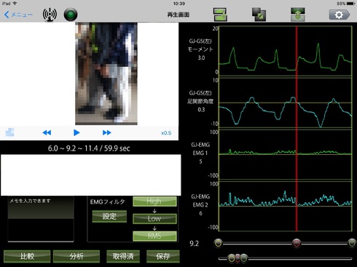Play the recorded video
The image size is (357, 267).
tap(76, 132)
